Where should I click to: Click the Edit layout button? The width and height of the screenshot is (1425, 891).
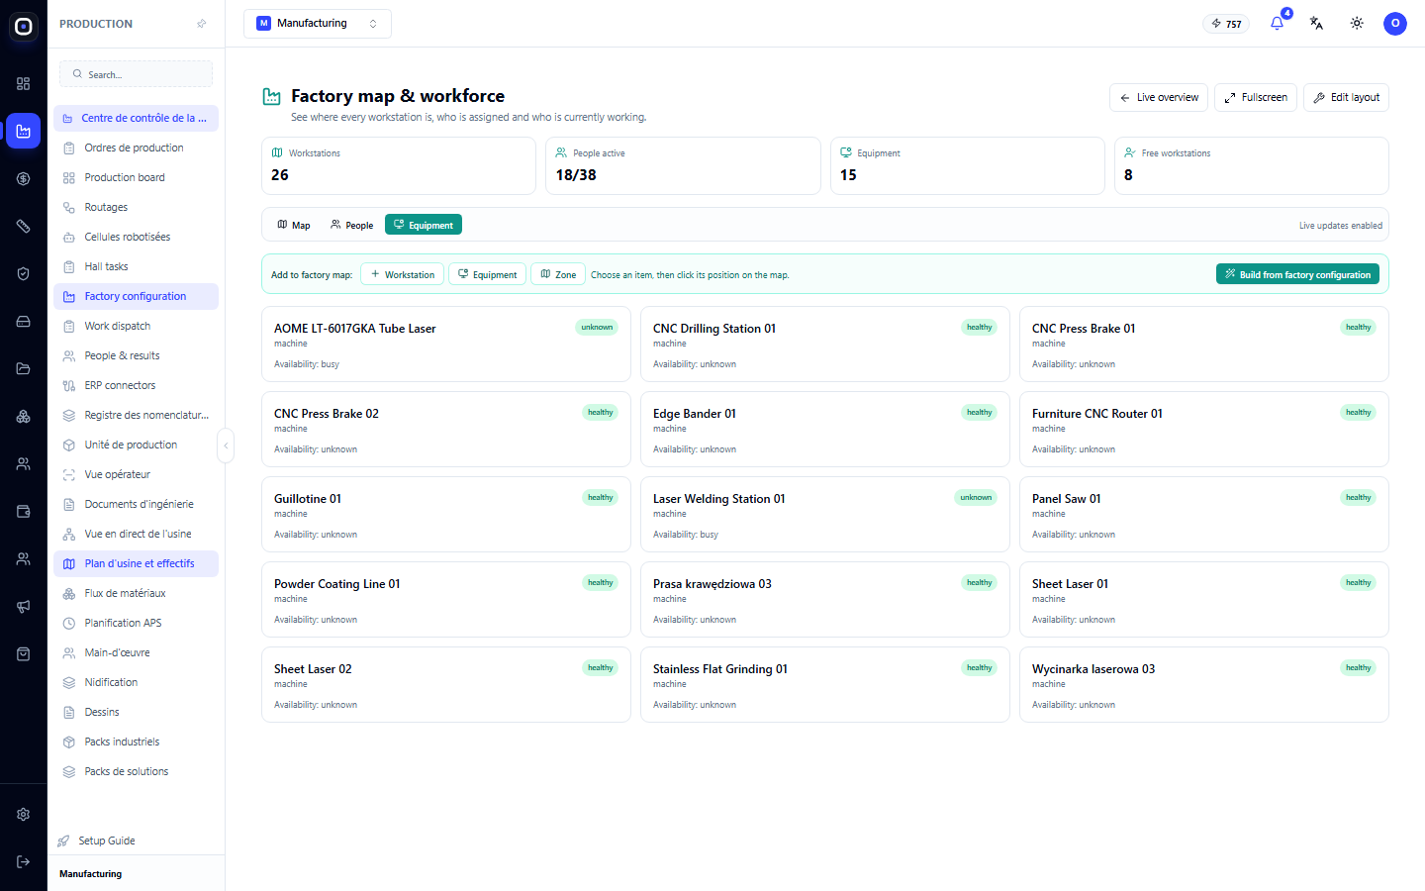click(1346, 97)
